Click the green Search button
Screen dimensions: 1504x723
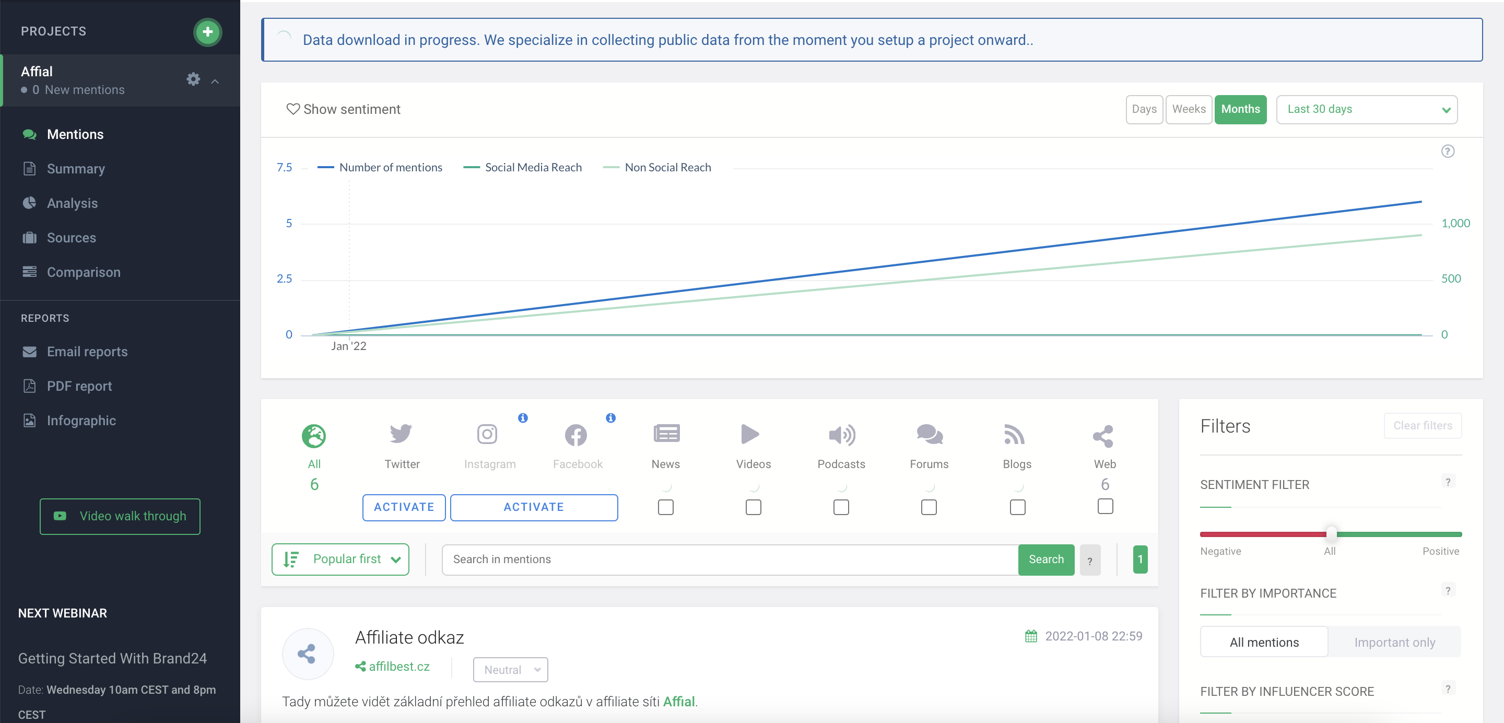tap(1045, 559)
